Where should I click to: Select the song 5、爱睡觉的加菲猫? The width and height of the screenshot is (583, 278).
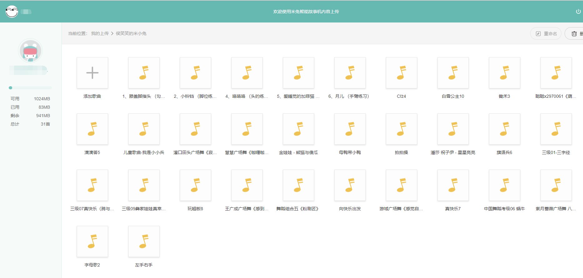[299, 73]
